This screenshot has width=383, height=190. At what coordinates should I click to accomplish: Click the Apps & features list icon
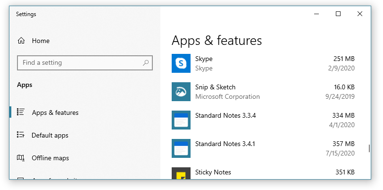pos(21,112)
